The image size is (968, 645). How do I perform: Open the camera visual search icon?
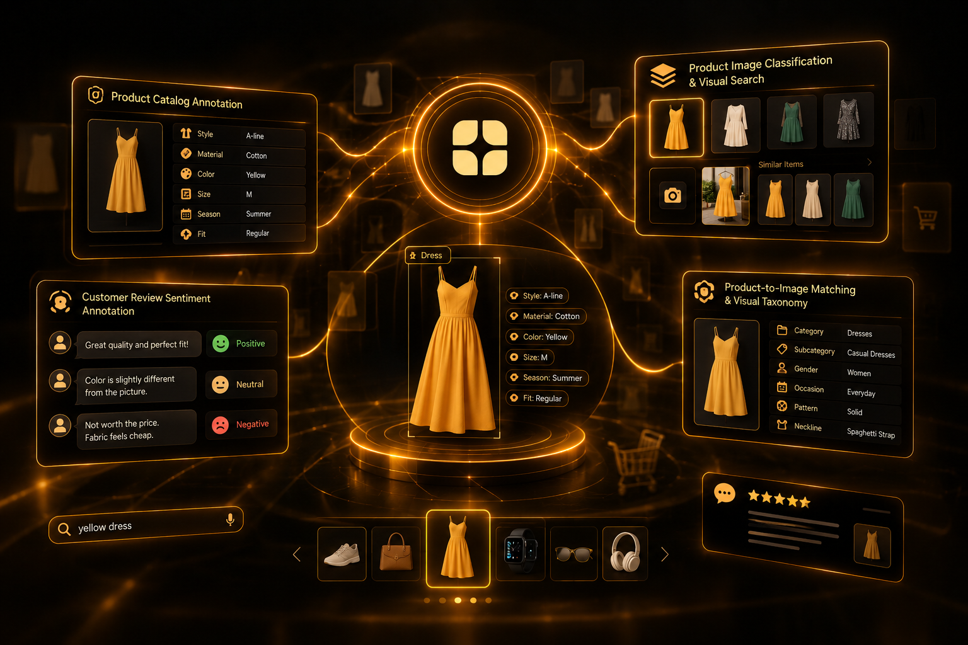(x=672, y=195)
